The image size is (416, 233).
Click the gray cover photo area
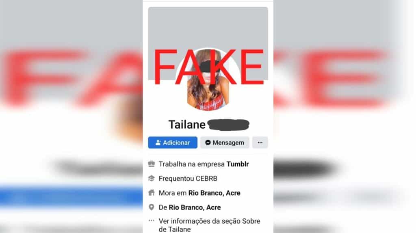tap(208, 26)
